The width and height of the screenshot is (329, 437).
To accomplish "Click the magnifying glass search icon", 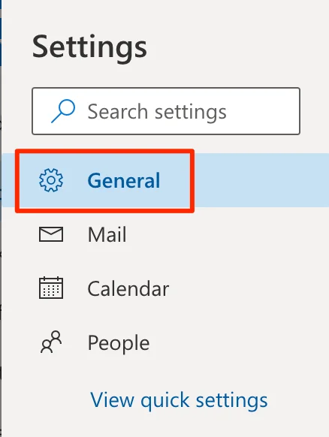I will click(63, 111).
